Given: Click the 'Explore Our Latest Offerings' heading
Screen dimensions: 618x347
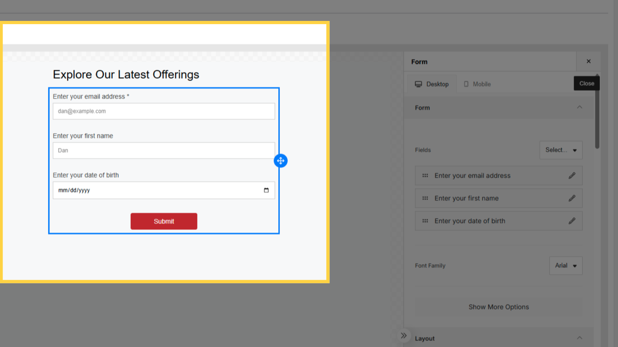Looking at the screenshot, I should click(126, 75).
